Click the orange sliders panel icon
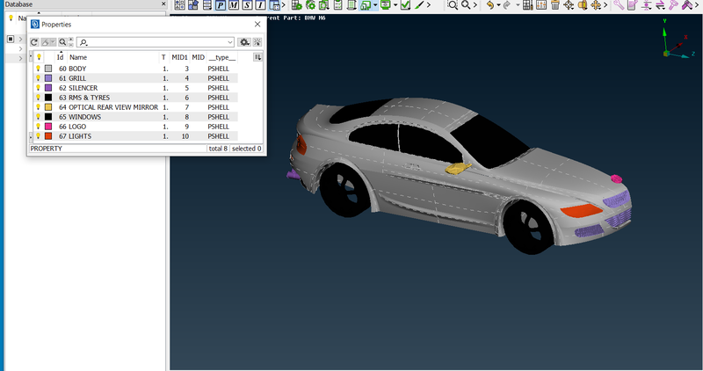703x371 pixels. coord(541,5)
